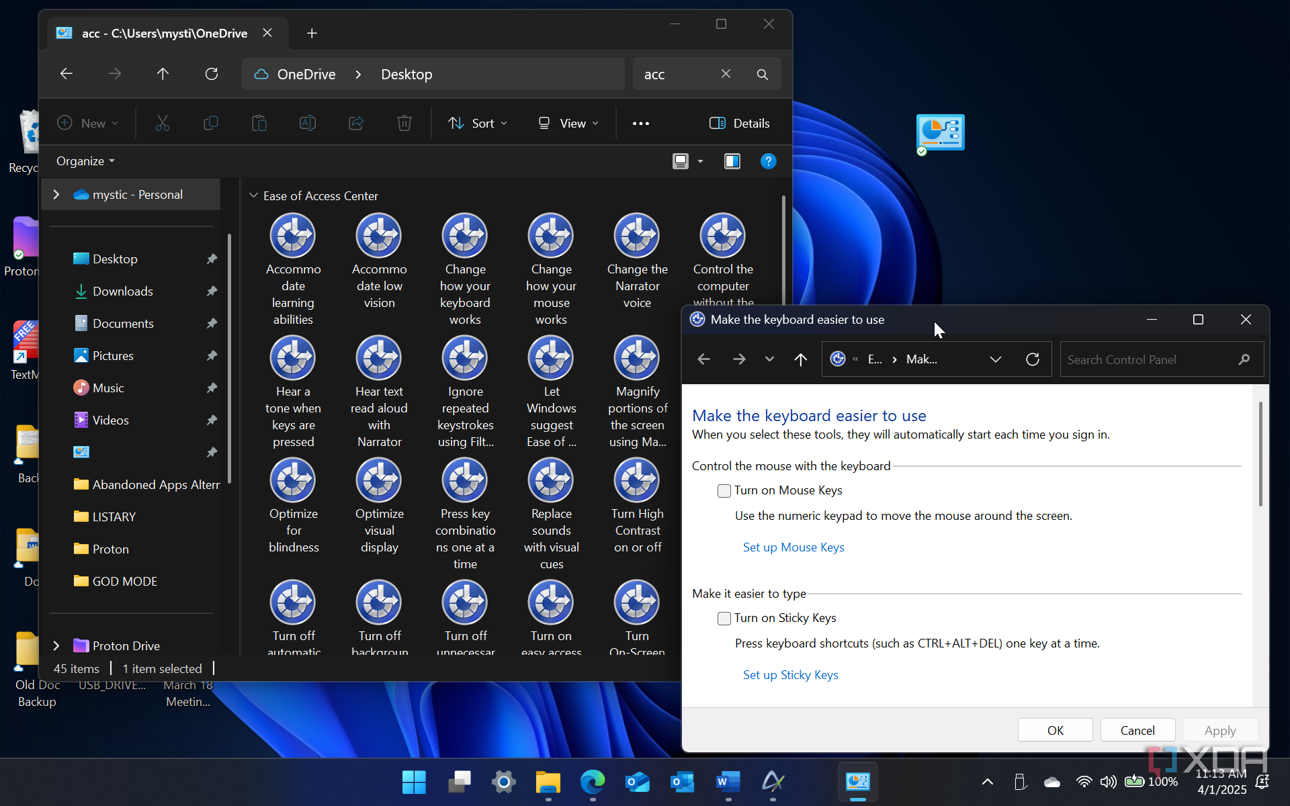Select the acc OneDrive tab
This screenshot has height=806, width=1290.
pyautogui.click(x=165, y=33)
